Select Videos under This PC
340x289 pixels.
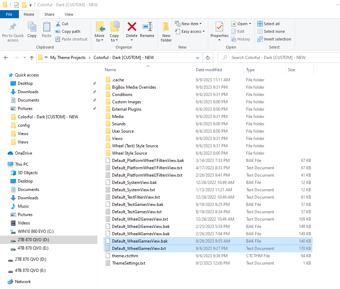24,223
